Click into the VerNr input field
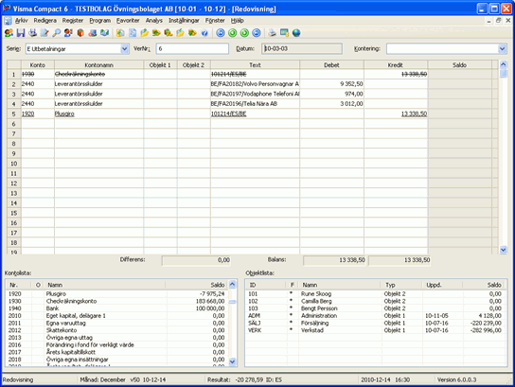The height and width of the screenshot is (387, 515). coord(192,48)
